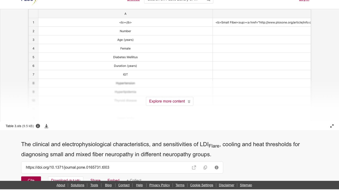Select the "Age (years)" cell
Screen dimensions: 339x190
[126, 40]
